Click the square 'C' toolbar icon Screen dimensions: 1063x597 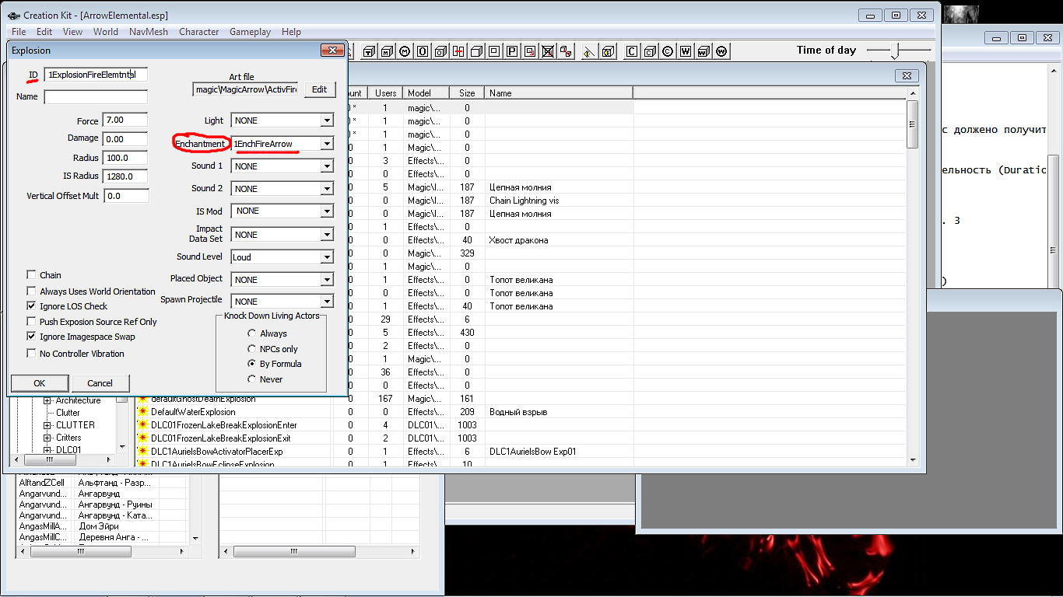pos(631,51)
